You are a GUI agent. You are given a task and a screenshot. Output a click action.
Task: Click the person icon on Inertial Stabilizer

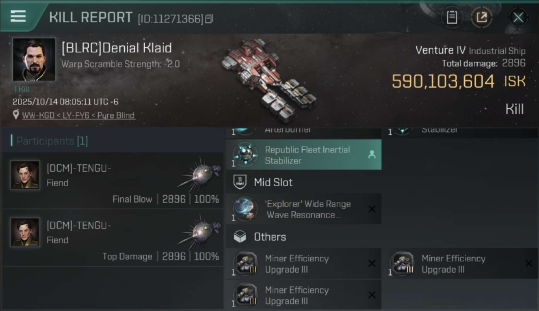tap(372, 155)
